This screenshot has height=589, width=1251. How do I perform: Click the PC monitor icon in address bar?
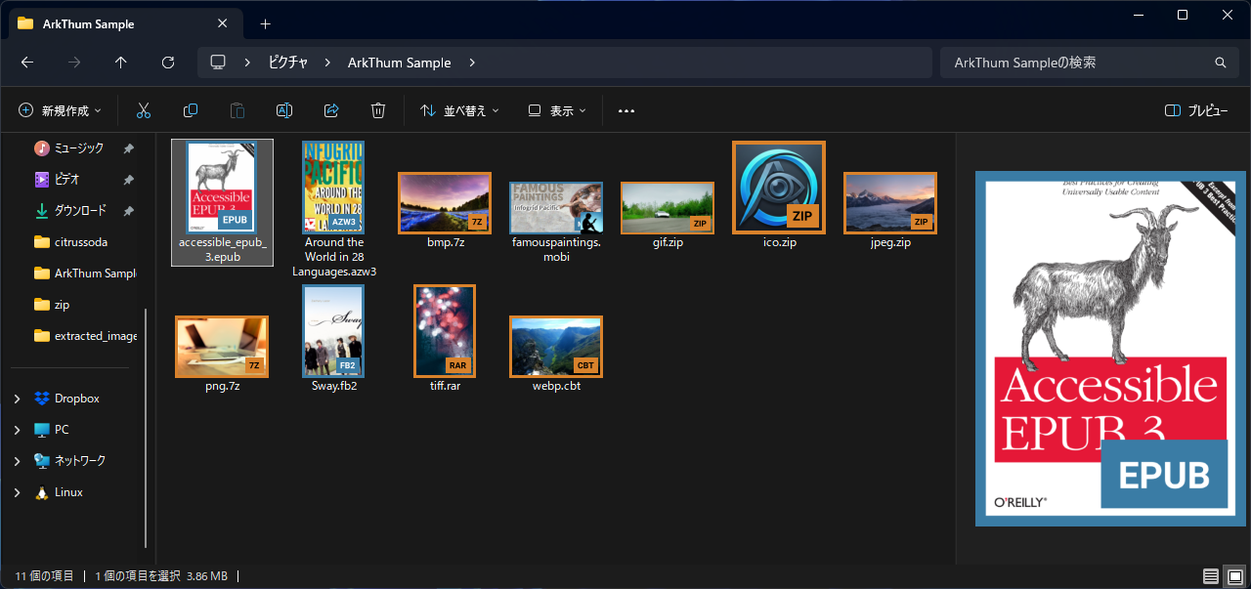218,62
